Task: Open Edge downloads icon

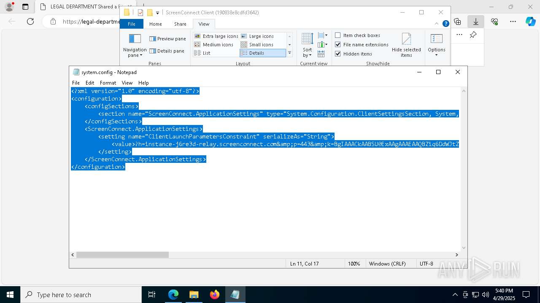Action: pos(476,21)
